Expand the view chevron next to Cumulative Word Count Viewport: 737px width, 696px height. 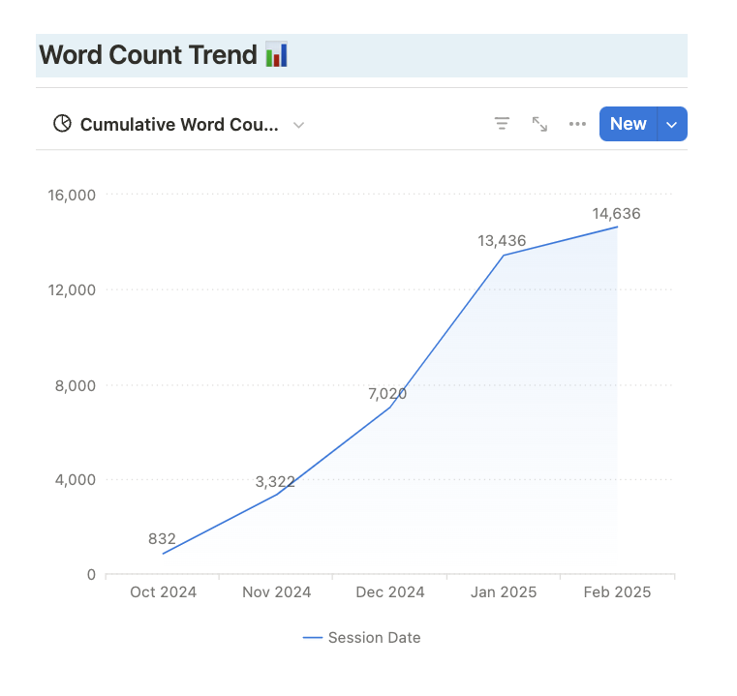298,125
